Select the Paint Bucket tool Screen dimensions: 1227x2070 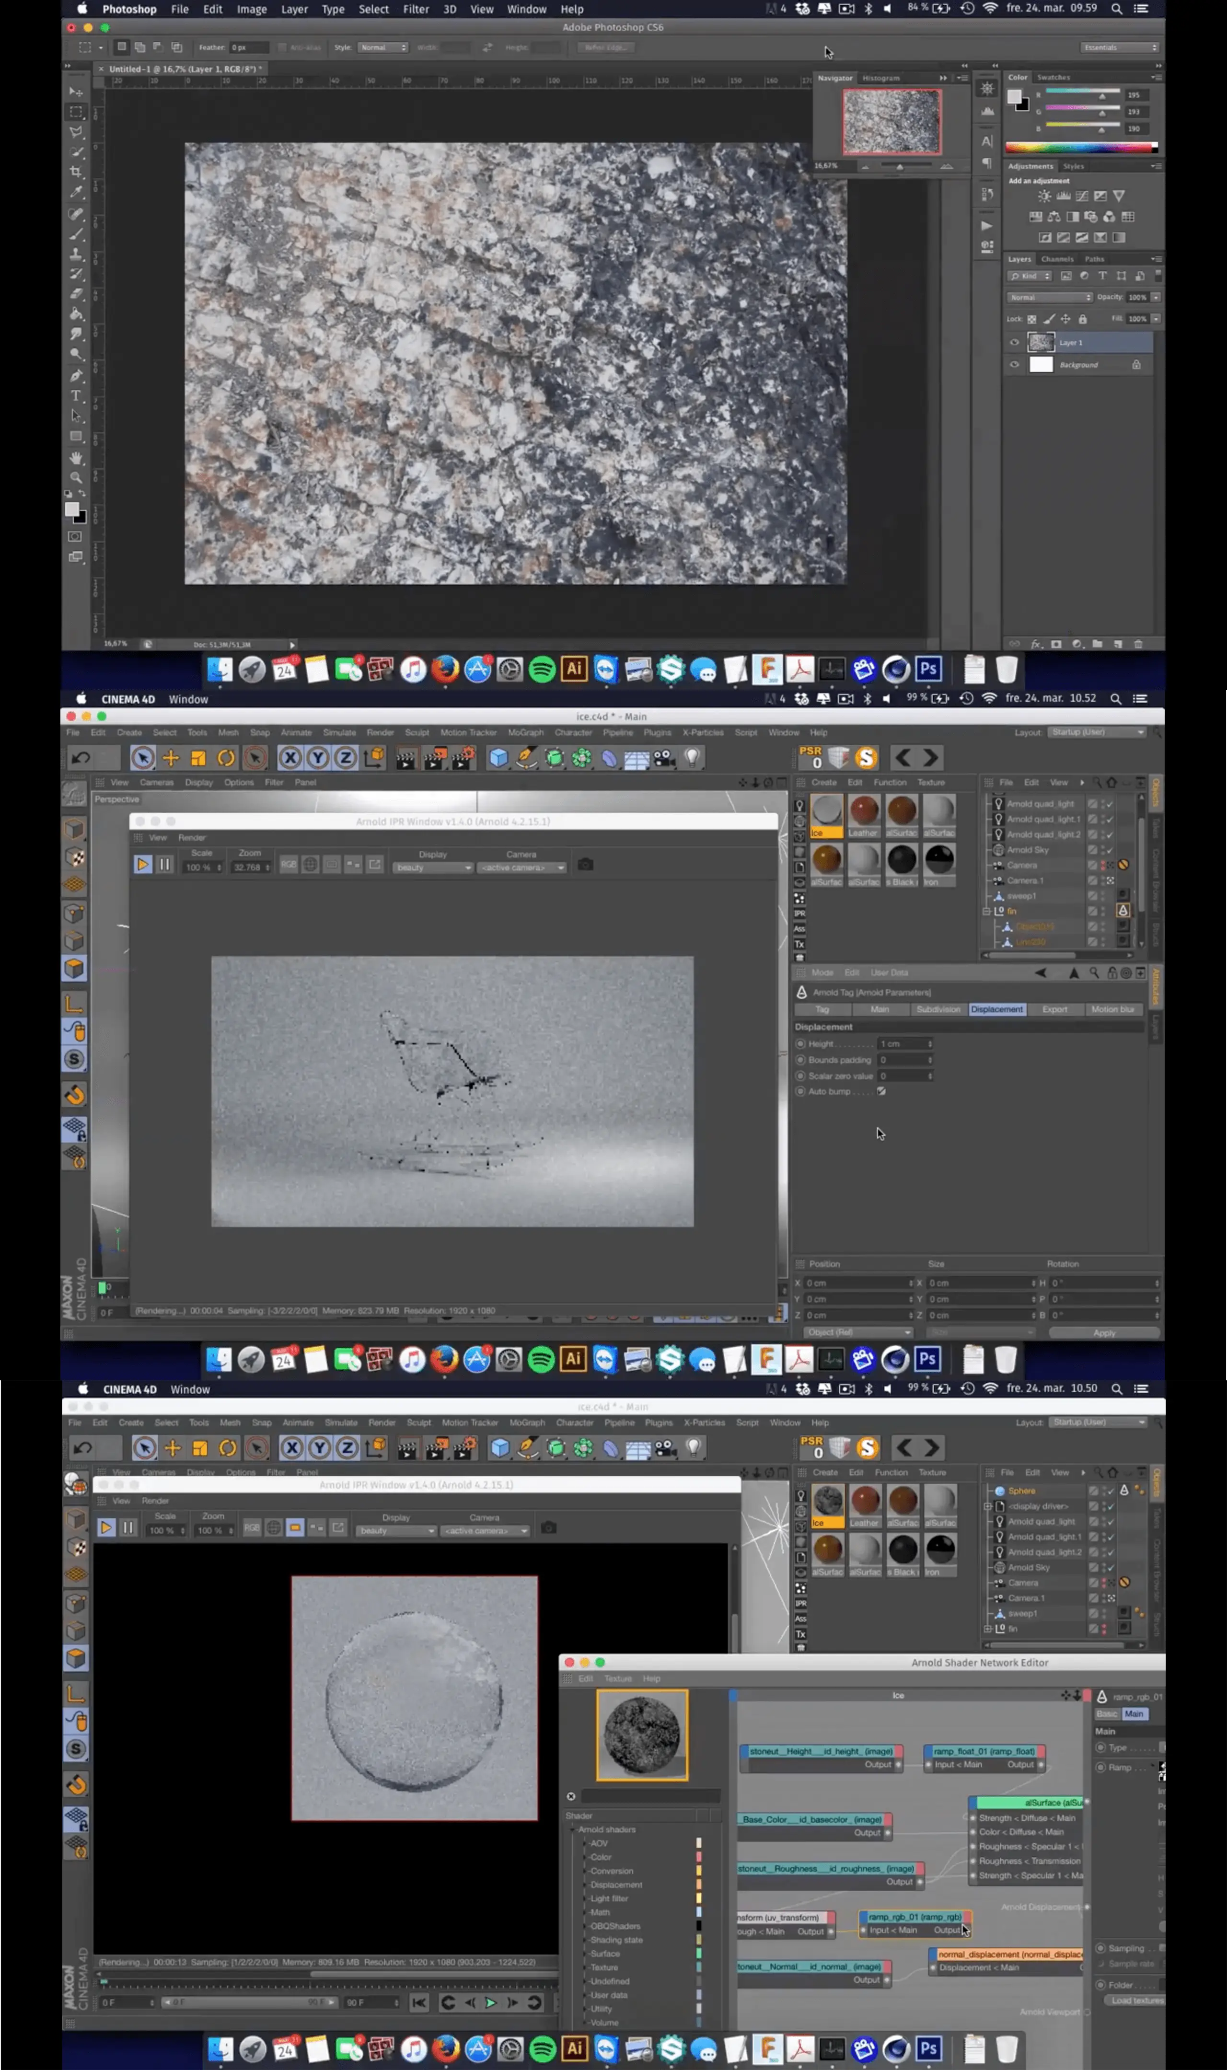click(x=76, y=314)
